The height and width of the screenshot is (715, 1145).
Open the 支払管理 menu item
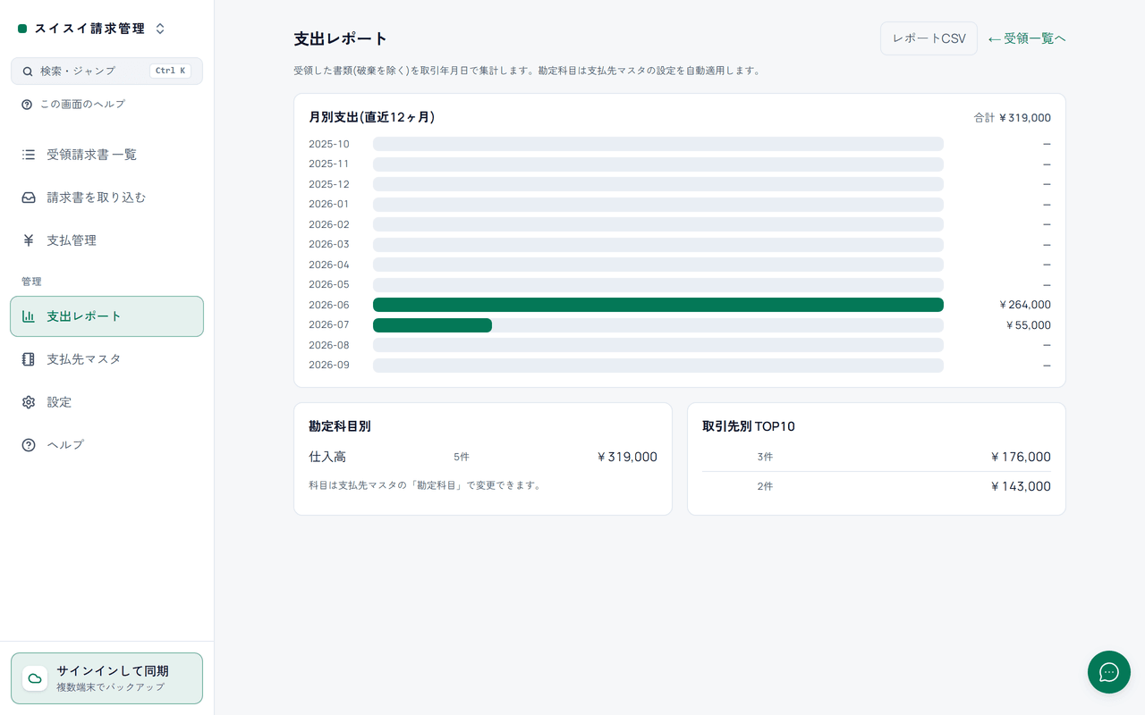pos(106,240)
